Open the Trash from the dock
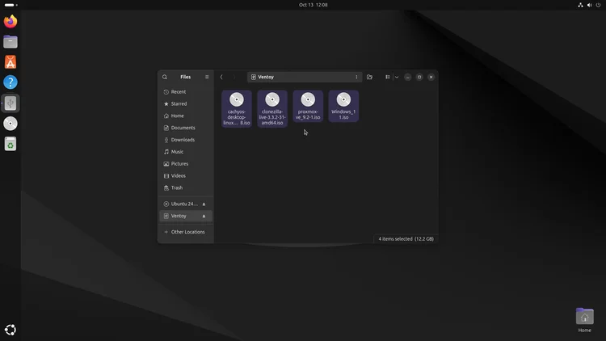Viewport: 606px width, 341px height. click(11, 144)
